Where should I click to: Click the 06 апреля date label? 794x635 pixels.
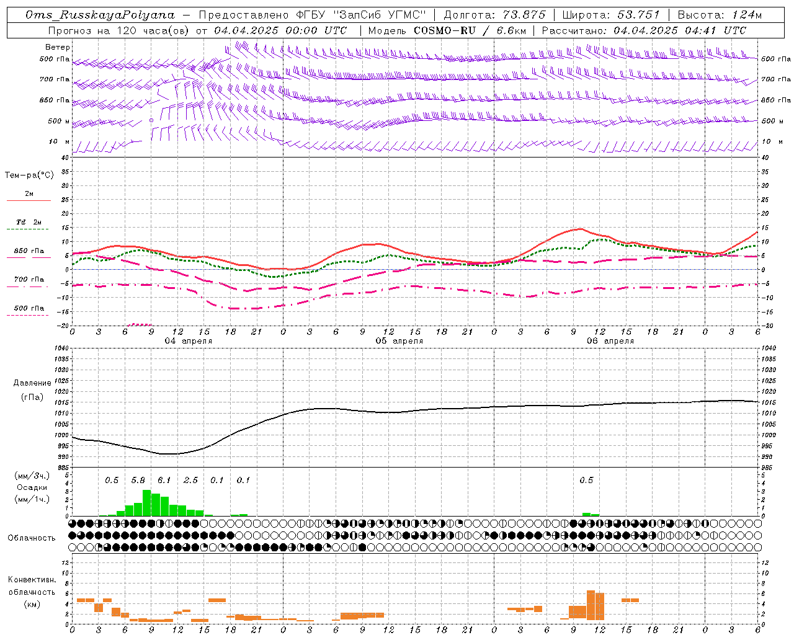[x=610, y=341]
